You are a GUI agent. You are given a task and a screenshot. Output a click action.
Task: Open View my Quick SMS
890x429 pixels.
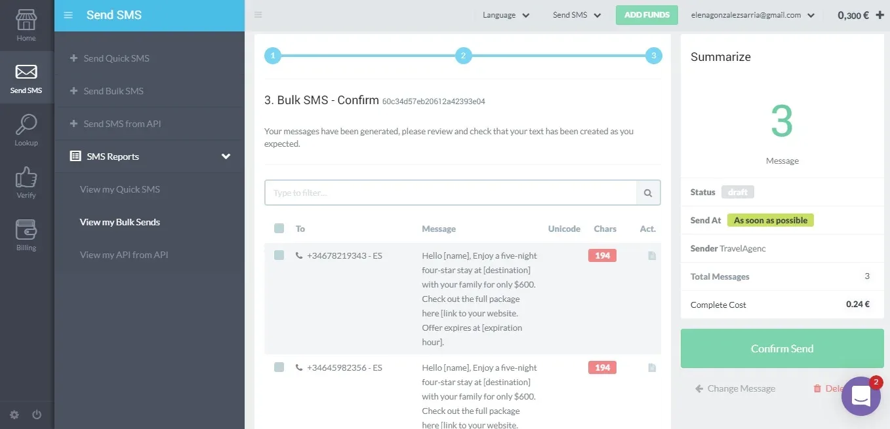click(x=120, y=189)
